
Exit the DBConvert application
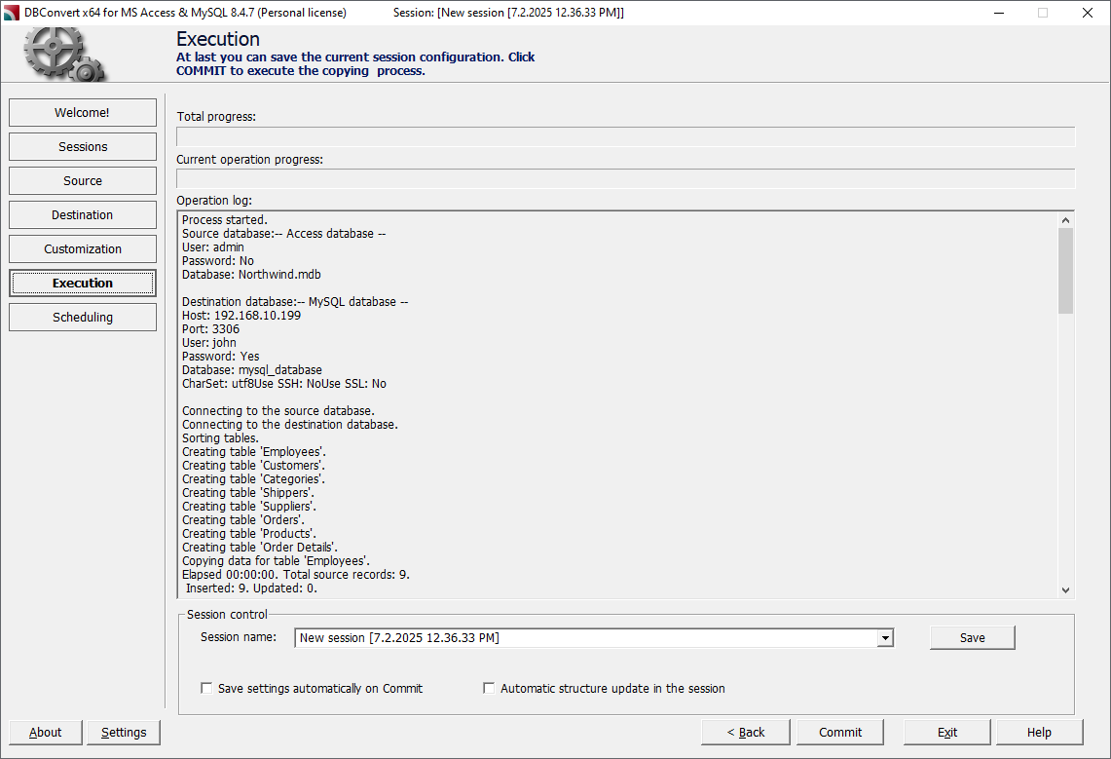945,732
